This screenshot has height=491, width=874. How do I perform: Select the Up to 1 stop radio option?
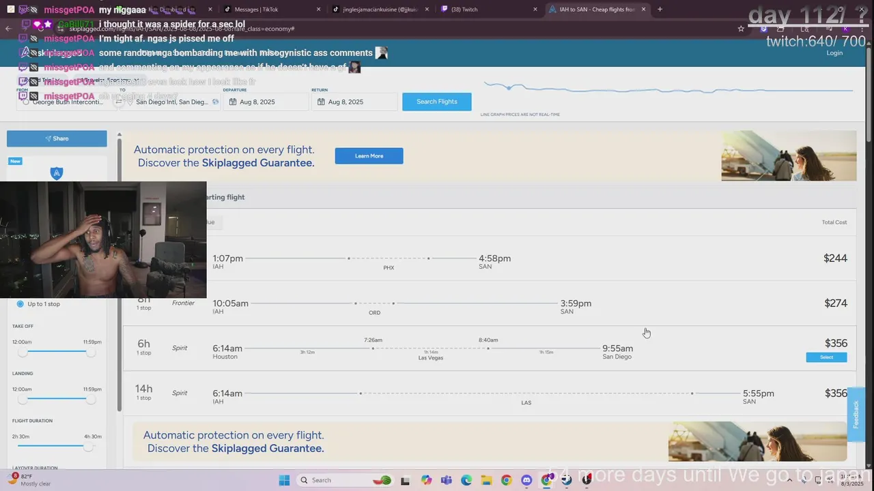(x=20, y=304)
